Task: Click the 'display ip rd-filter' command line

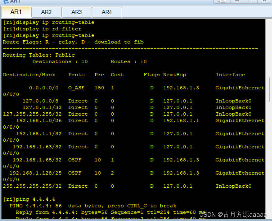Action: pyautogui.click(x=42, y=29)
